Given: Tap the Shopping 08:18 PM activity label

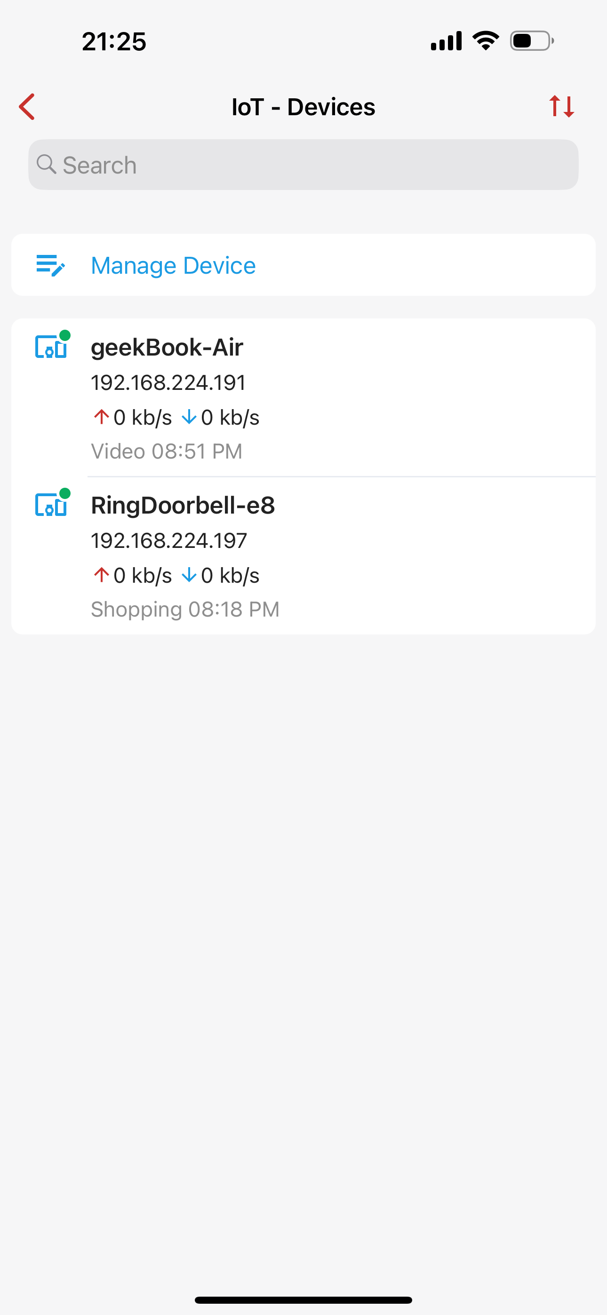Looking at the screenshot, I should pyautogui.click(x=185, y=609).
